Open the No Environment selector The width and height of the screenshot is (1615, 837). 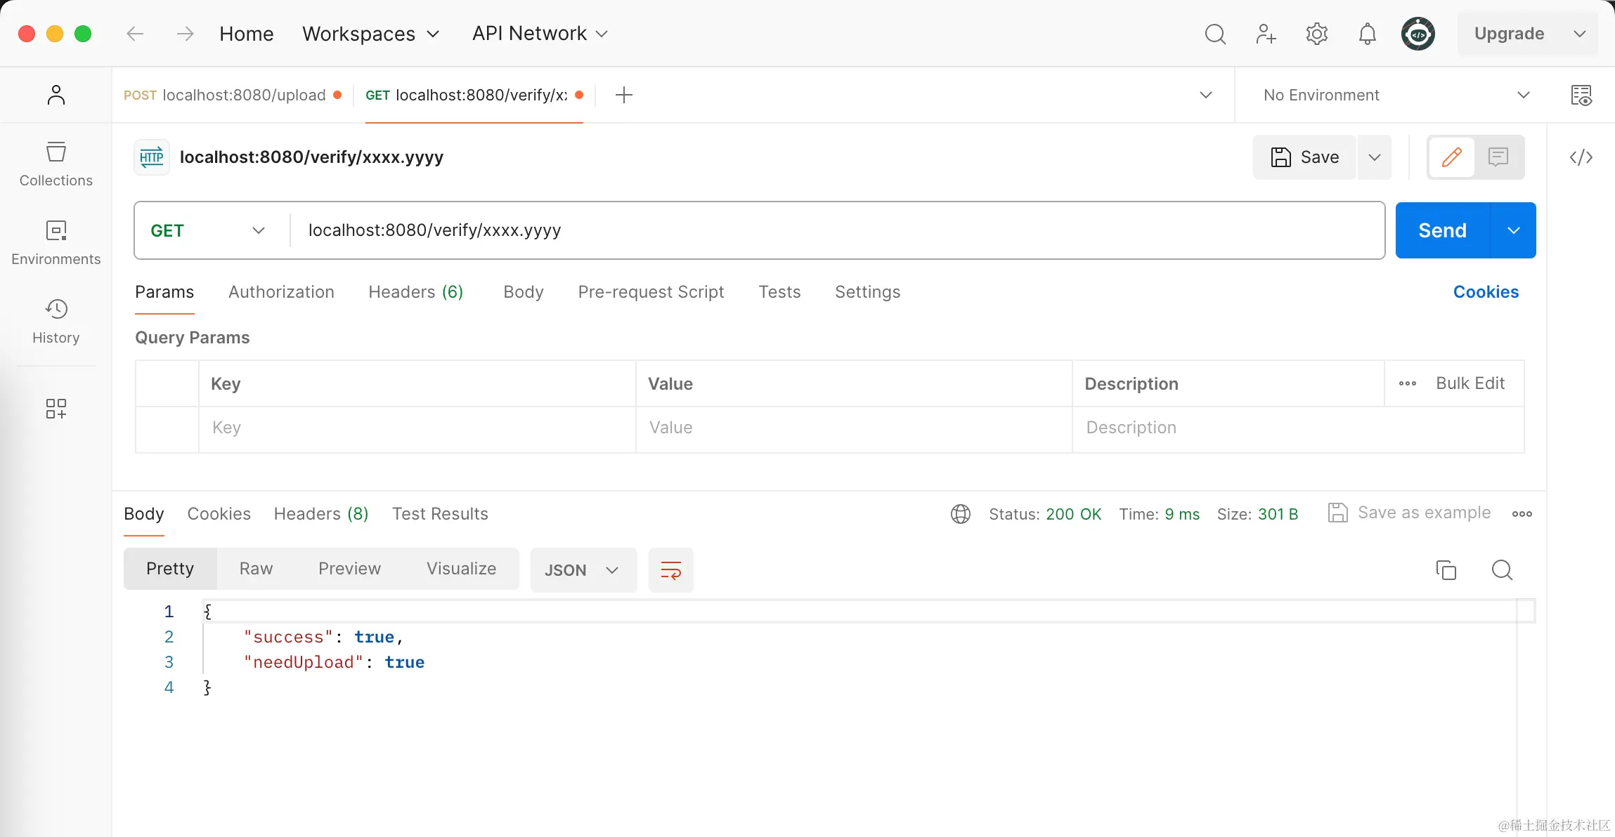tap(1396, 95)
